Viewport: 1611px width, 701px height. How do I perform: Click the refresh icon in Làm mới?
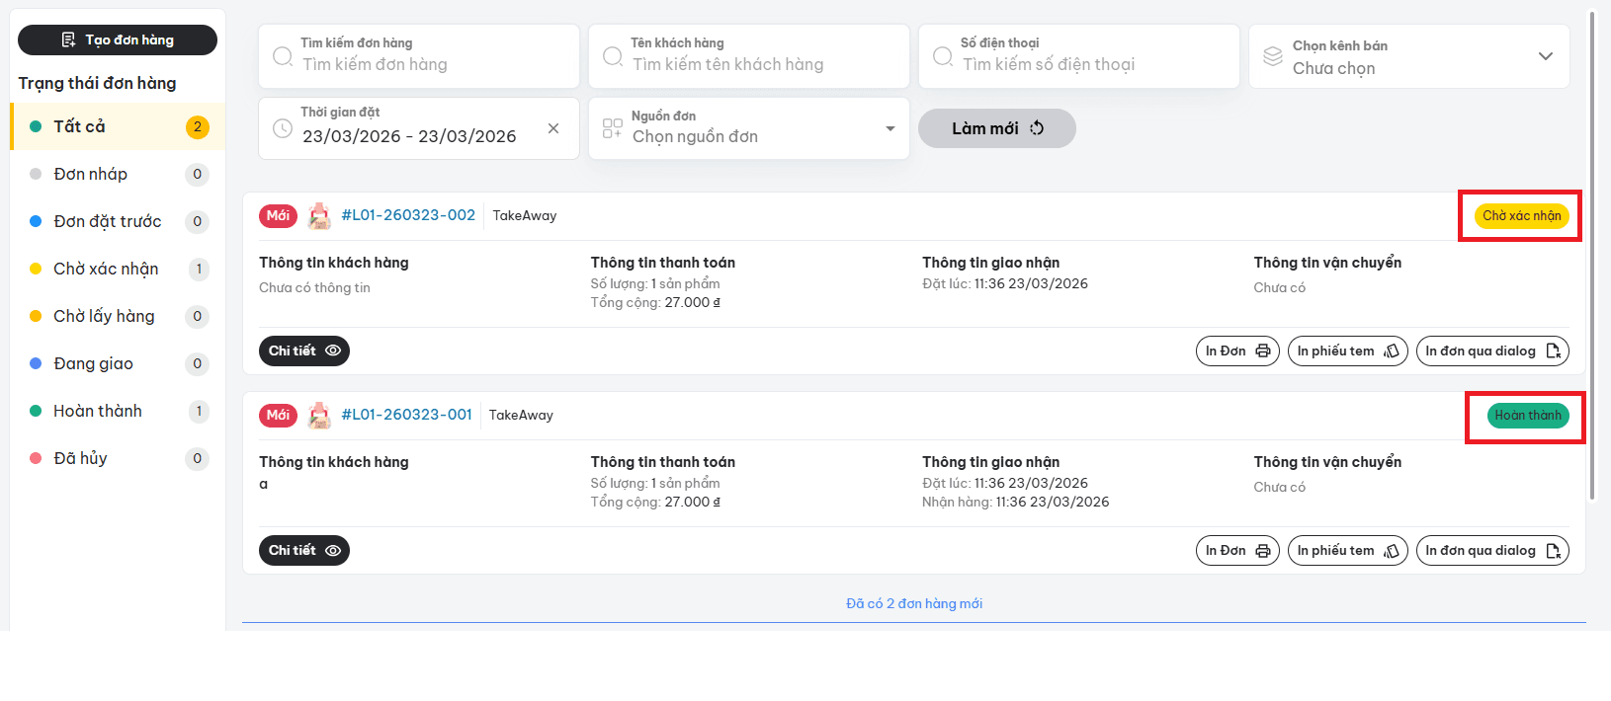(1037, 128)
